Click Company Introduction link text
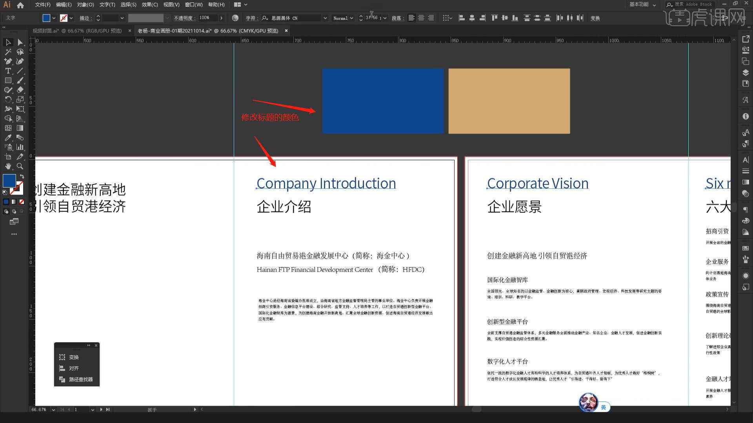753x423 pixels. pyautogui.click(x=326, y=183)
